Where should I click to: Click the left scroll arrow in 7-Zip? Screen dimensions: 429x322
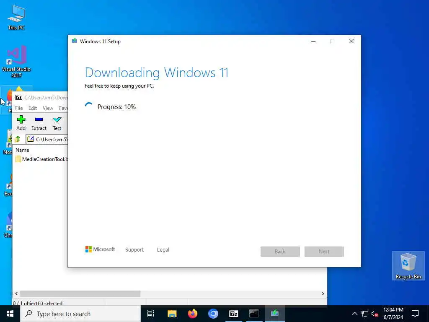(16, 293)
